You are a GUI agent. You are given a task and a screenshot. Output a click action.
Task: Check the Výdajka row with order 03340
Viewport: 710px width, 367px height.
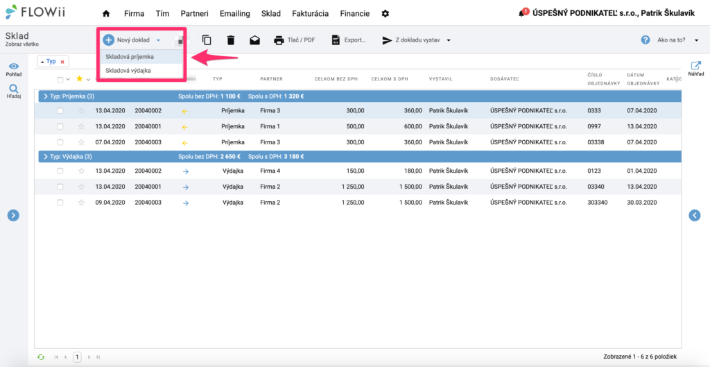pyautogui.click(x=60, y=187)
